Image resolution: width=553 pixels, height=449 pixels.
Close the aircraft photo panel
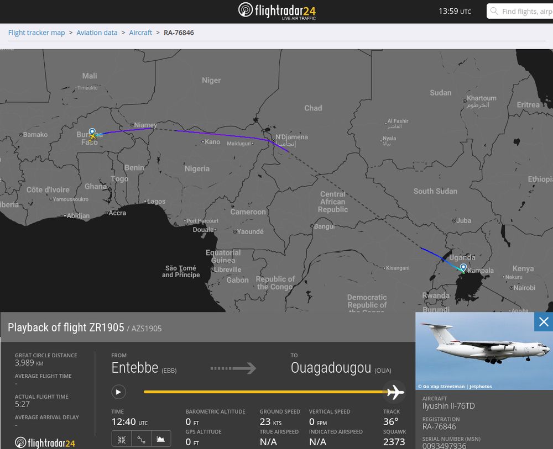click(544, 321)
